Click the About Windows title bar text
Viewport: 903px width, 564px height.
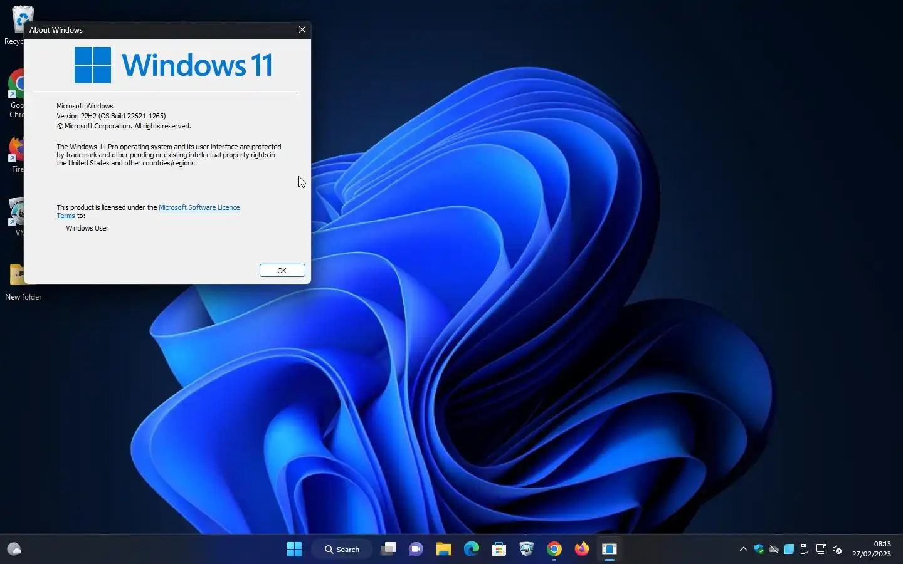pyautogui.click(x=56, y=29)
